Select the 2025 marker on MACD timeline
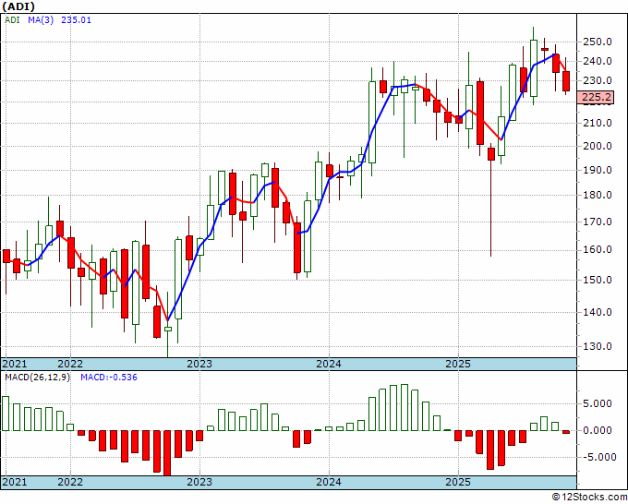Viewport: 628px width, 504px height. [458, 482]
